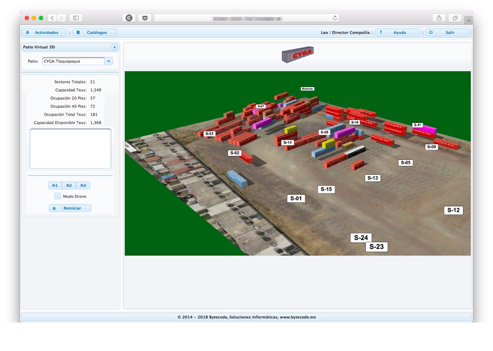Click the Pocket extension icon
The image size is (493, 351).
click(x=144, y=18)
